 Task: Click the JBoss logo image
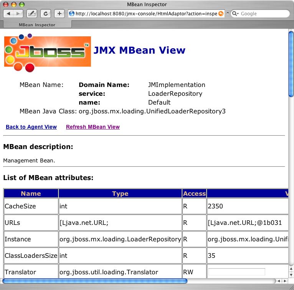coord(48,53)
